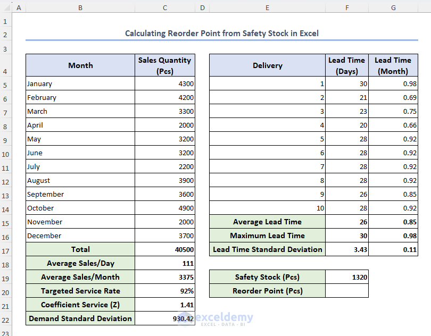Image resolution: width=431 pixels, height=336 pixels.
Task: Click the 'Delivery' header cell
Action: click(267, 65)
